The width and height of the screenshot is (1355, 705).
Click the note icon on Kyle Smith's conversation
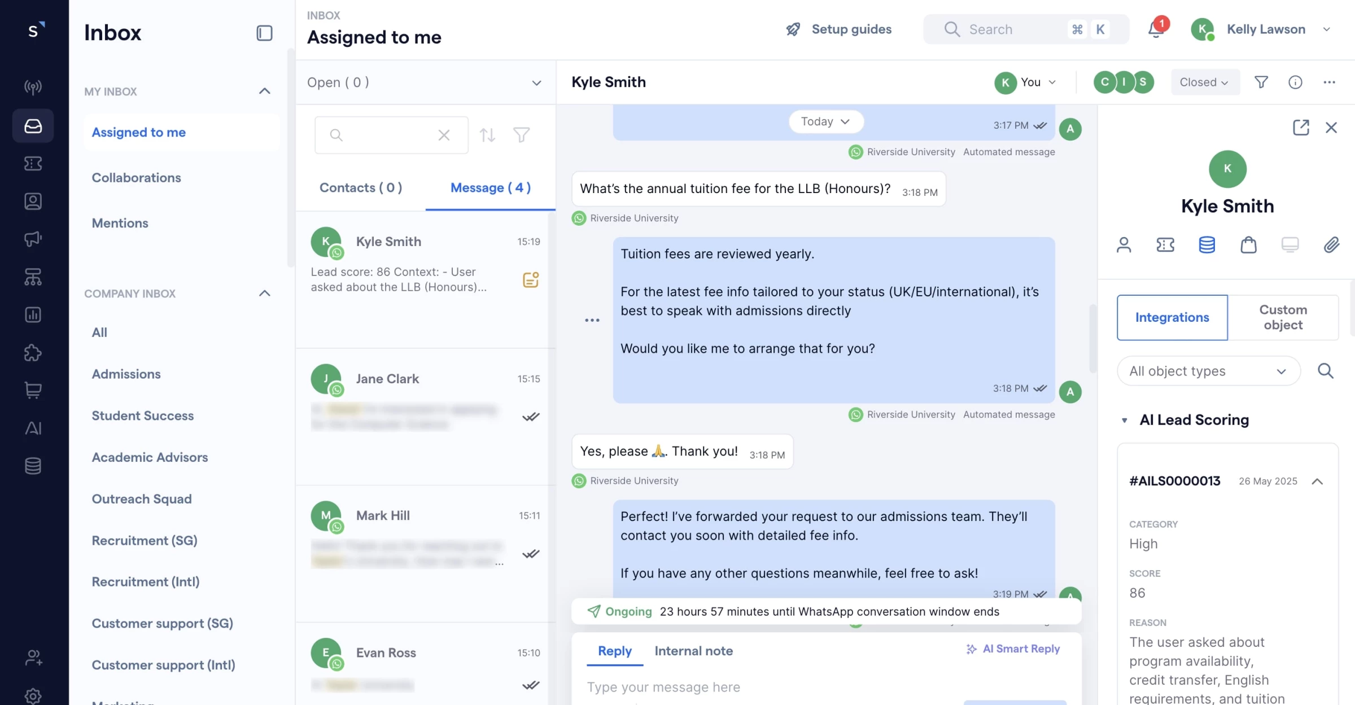531,279
